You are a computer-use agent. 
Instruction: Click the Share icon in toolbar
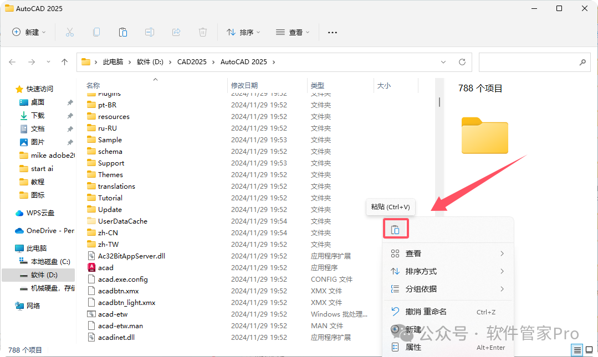click(x=176, y=33)
